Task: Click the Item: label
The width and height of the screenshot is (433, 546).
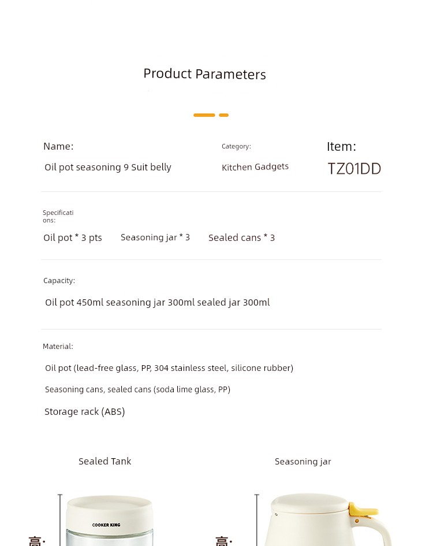Action: tap(341, 147)
